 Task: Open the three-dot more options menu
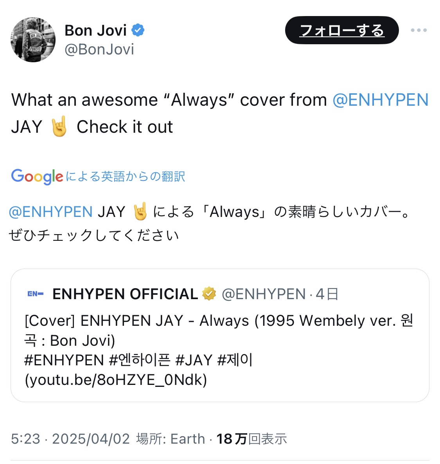[x=419, y=30]
